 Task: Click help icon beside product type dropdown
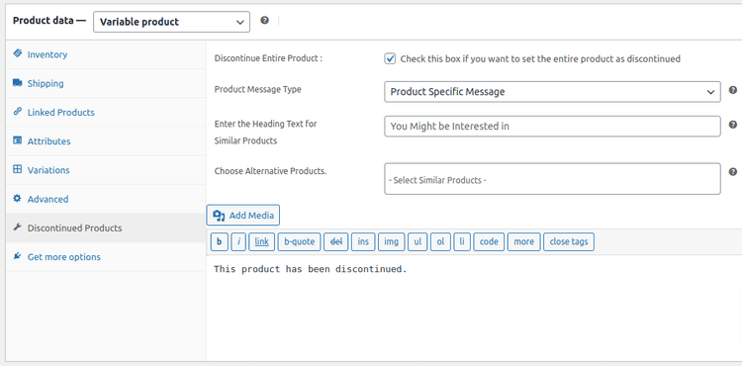point(264,21)
